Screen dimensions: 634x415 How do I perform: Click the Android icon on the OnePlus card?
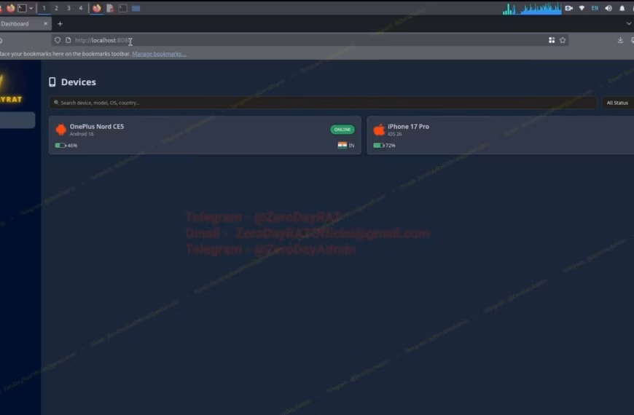pos(61,130)
